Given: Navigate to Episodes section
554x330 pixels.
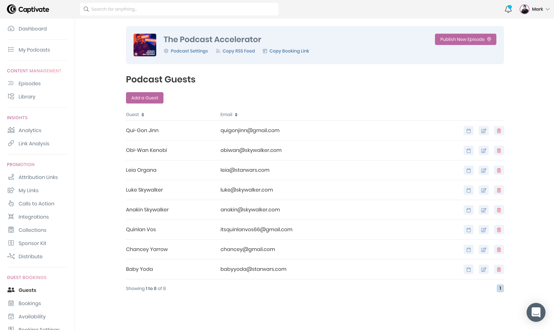Looking at the screenshot, I should point(30,83).
